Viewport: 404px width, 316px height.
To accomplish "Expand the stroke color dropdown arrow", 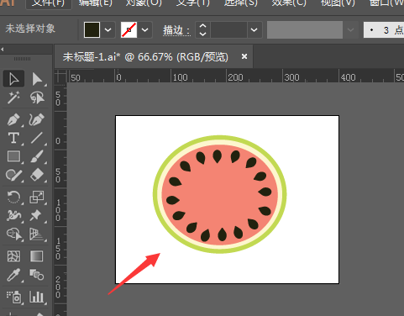I will (144, 29).
